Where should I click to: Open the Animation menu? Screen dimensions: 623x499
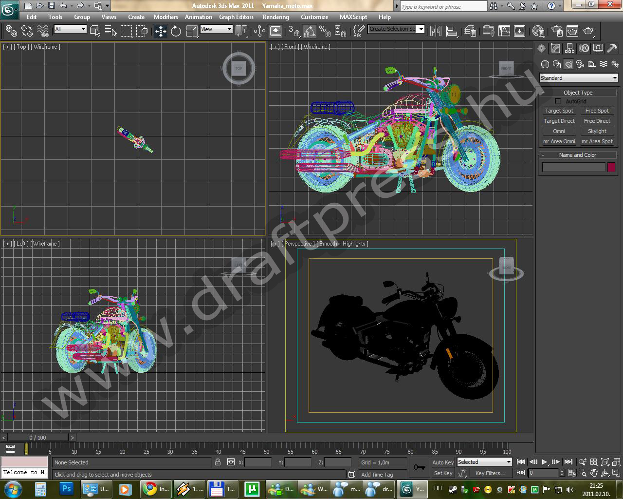pos(198,17)
